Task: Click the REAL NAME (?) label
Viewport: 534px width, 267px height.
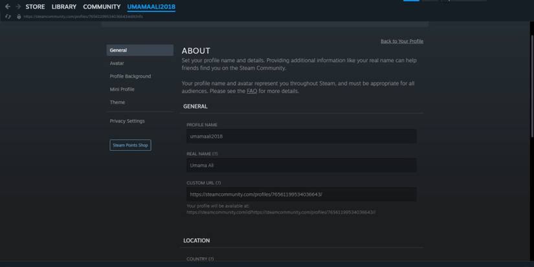Action: pyautogui.click(x=202, y=154)
